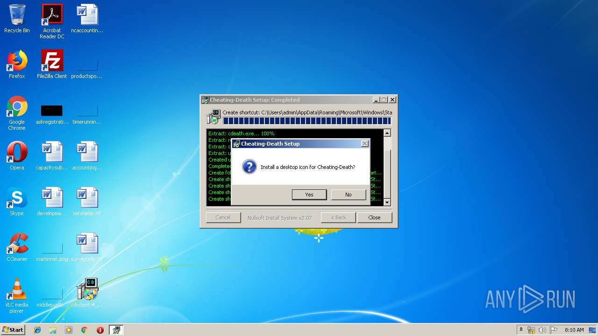Image resolution: width=598 pixels, height=336 pixels.
Task: Click the Close button in installer window
Action: [374, 217]
